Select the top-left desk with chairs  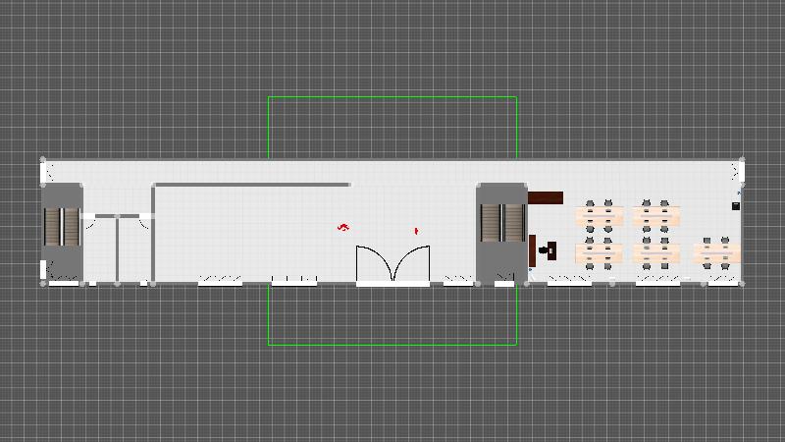point(600,214)
